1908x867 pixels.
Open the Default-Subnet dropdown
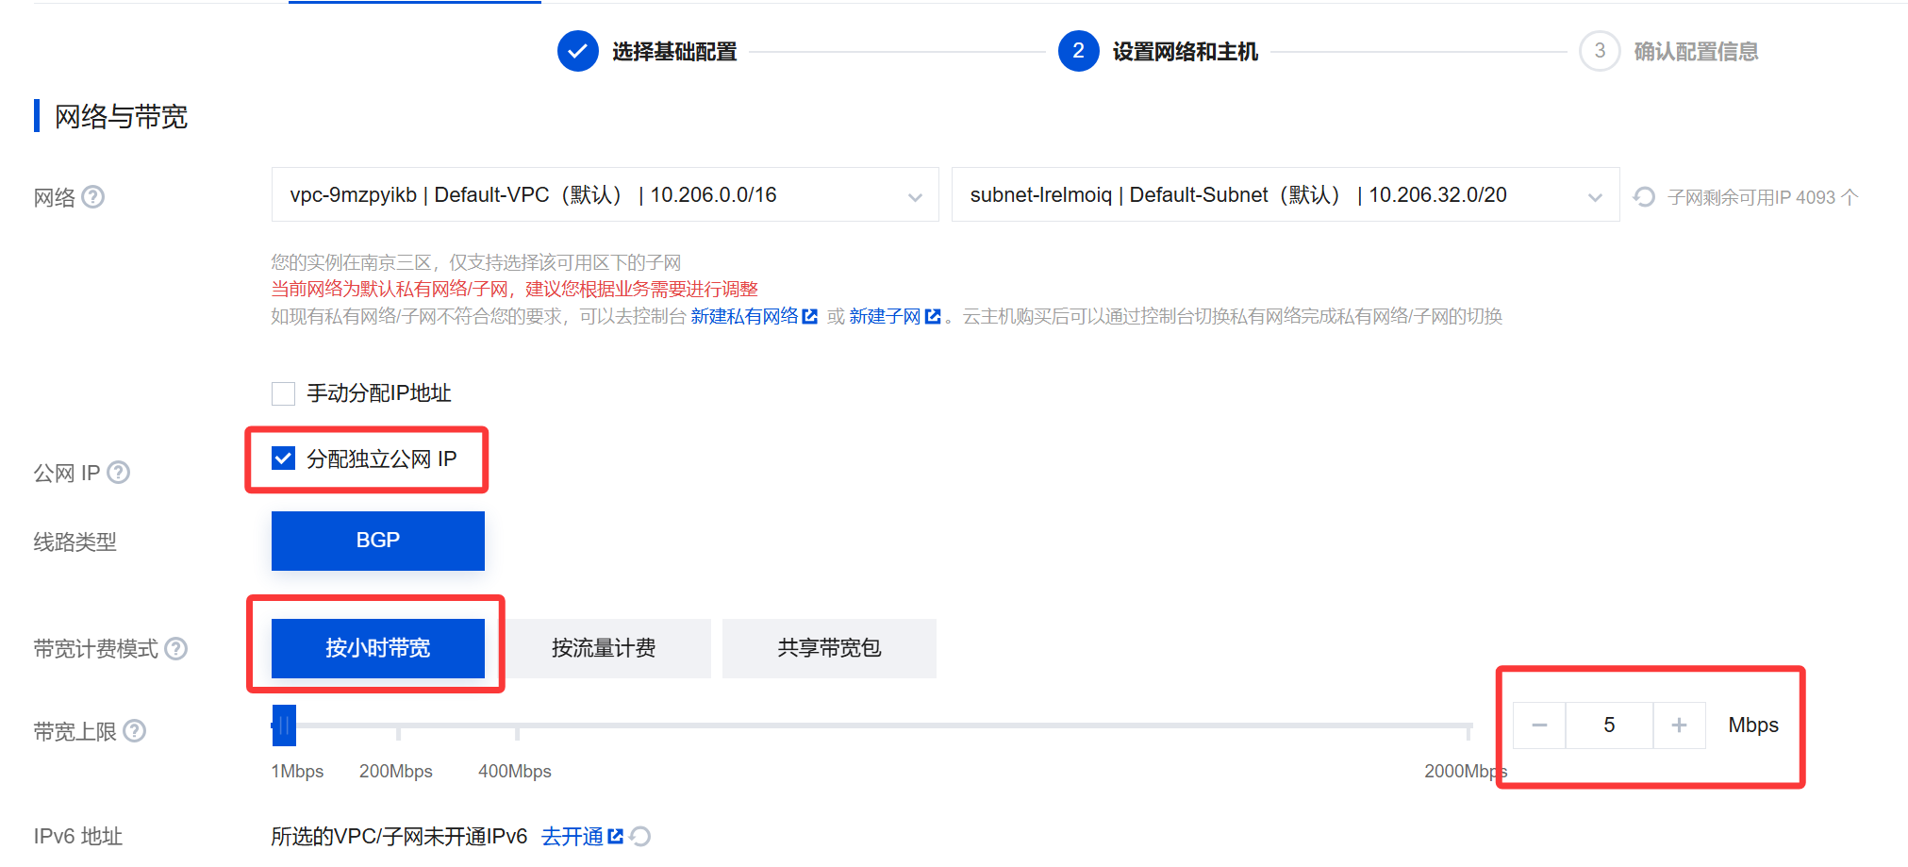(x=1286, y=194)
